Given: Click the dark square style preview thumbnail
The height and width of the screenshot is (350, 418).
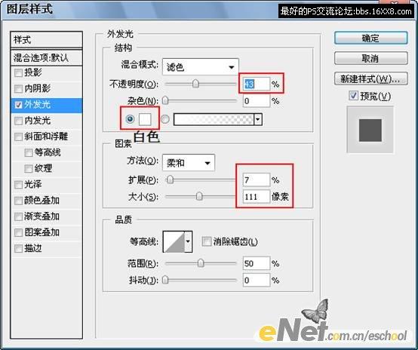Looking at the screenshot, I should click(370, 130).
